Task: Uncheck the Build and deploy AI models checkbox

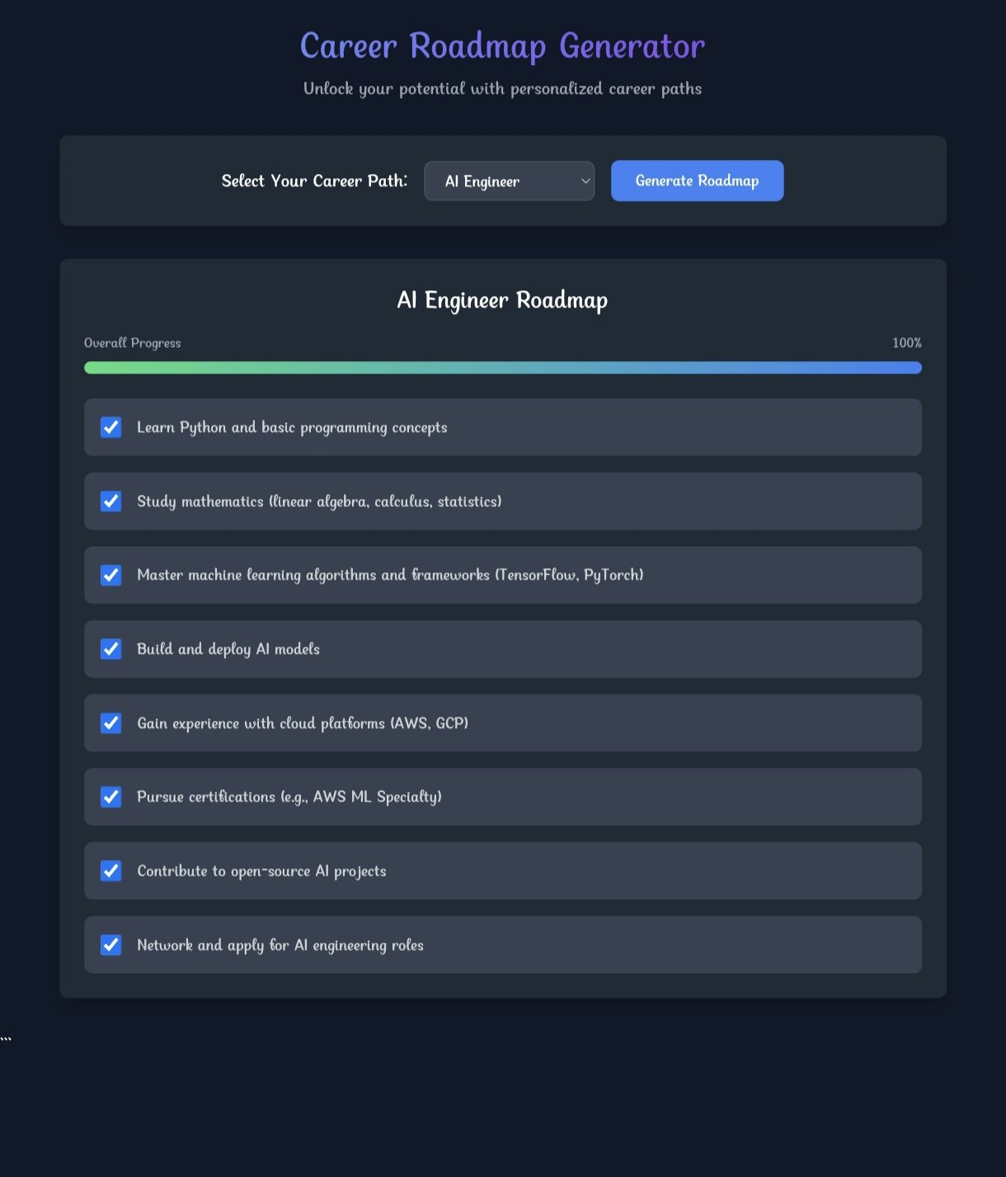Action: pyautogui.click(x=110, y=649)
